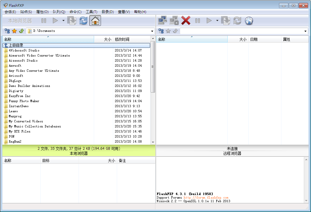Select the Demo Builder Animations folder

76,86
